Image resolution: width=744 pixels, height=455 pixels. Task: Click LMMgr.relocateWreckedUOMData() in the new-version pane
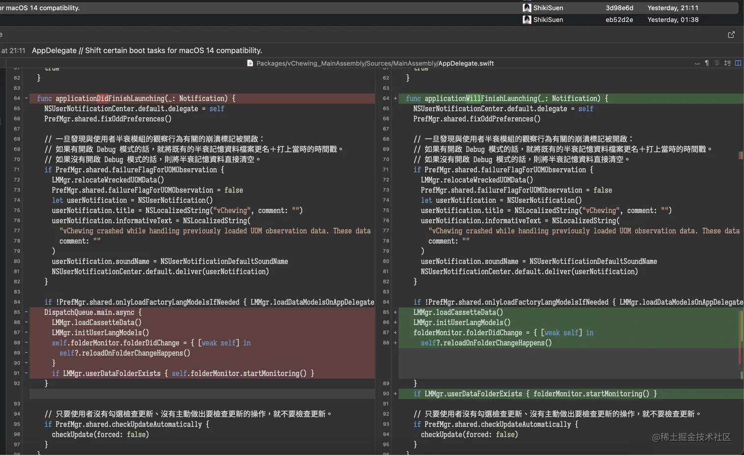pyautogui.click(x=477, y=180)
